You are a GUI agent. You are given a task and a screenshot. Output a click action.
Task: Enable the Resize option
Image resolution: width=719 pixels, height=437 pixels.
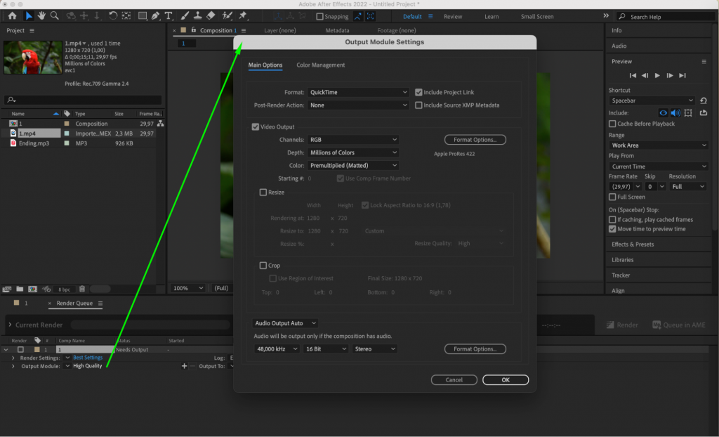pos(265,192)
